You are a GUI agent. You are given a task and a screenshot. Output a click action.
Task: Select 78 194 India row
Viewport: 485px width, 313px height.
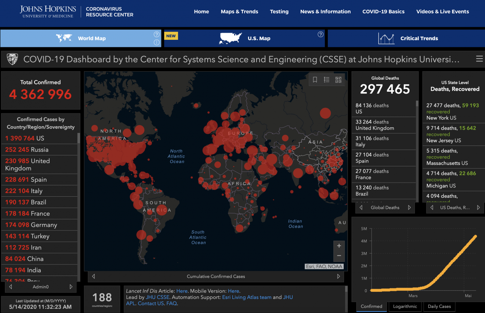point(39,270)
